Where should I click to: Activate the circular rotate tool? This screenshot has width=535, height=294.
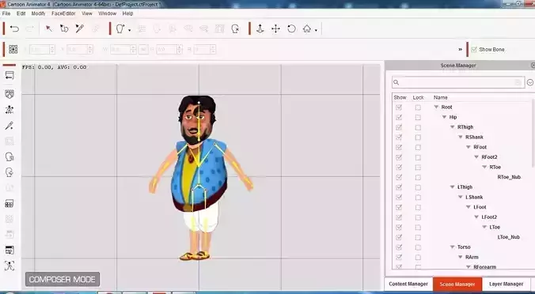point(291,28)
